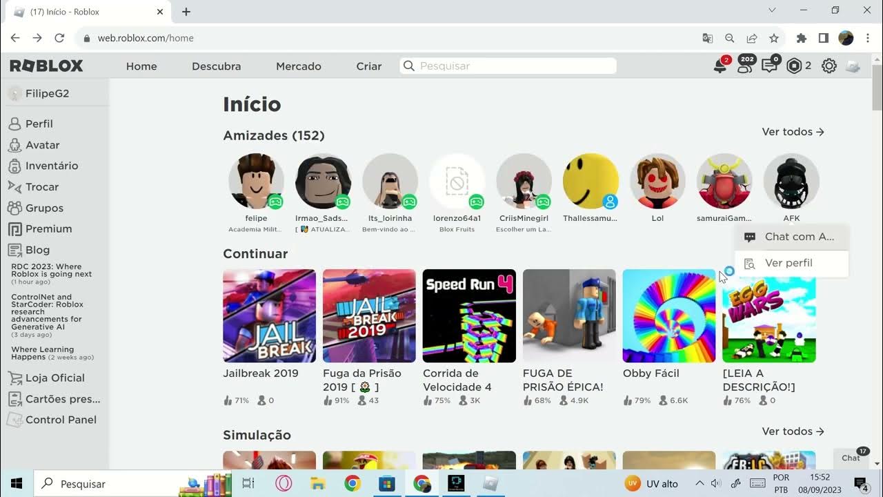Image resolution: width=883 pixels, height=497 pixels.
Task: Open Chrome zoom magnifier icon
Action: tap(730, 38)
